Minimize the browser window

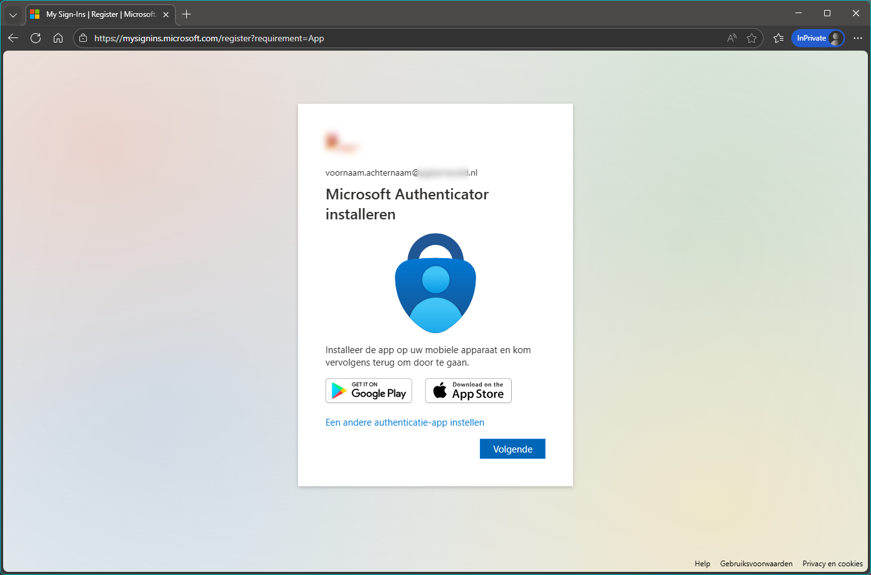coord(799,13)
